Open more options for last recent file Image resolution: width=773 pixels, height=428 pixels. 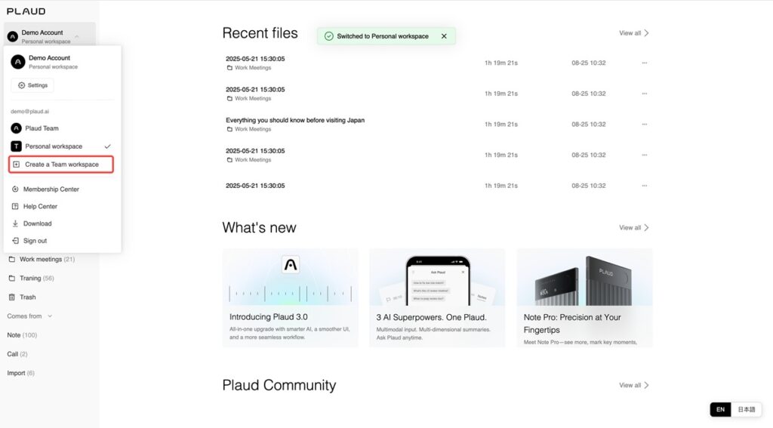pyautogui.click(x=645, y=186)
